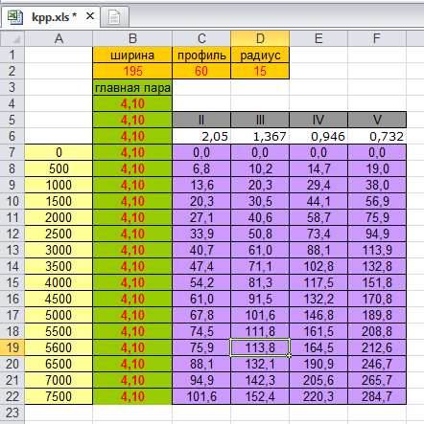Select speed cell 212,6

(x=377, y=347)
